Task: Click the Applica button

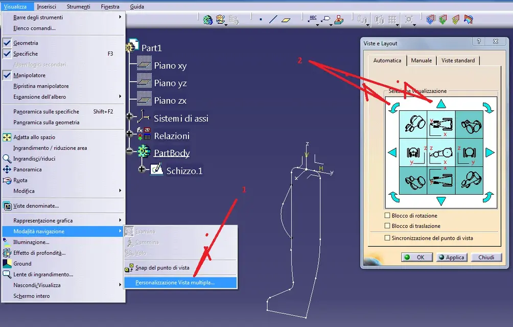Action: [x=452, y=258]
